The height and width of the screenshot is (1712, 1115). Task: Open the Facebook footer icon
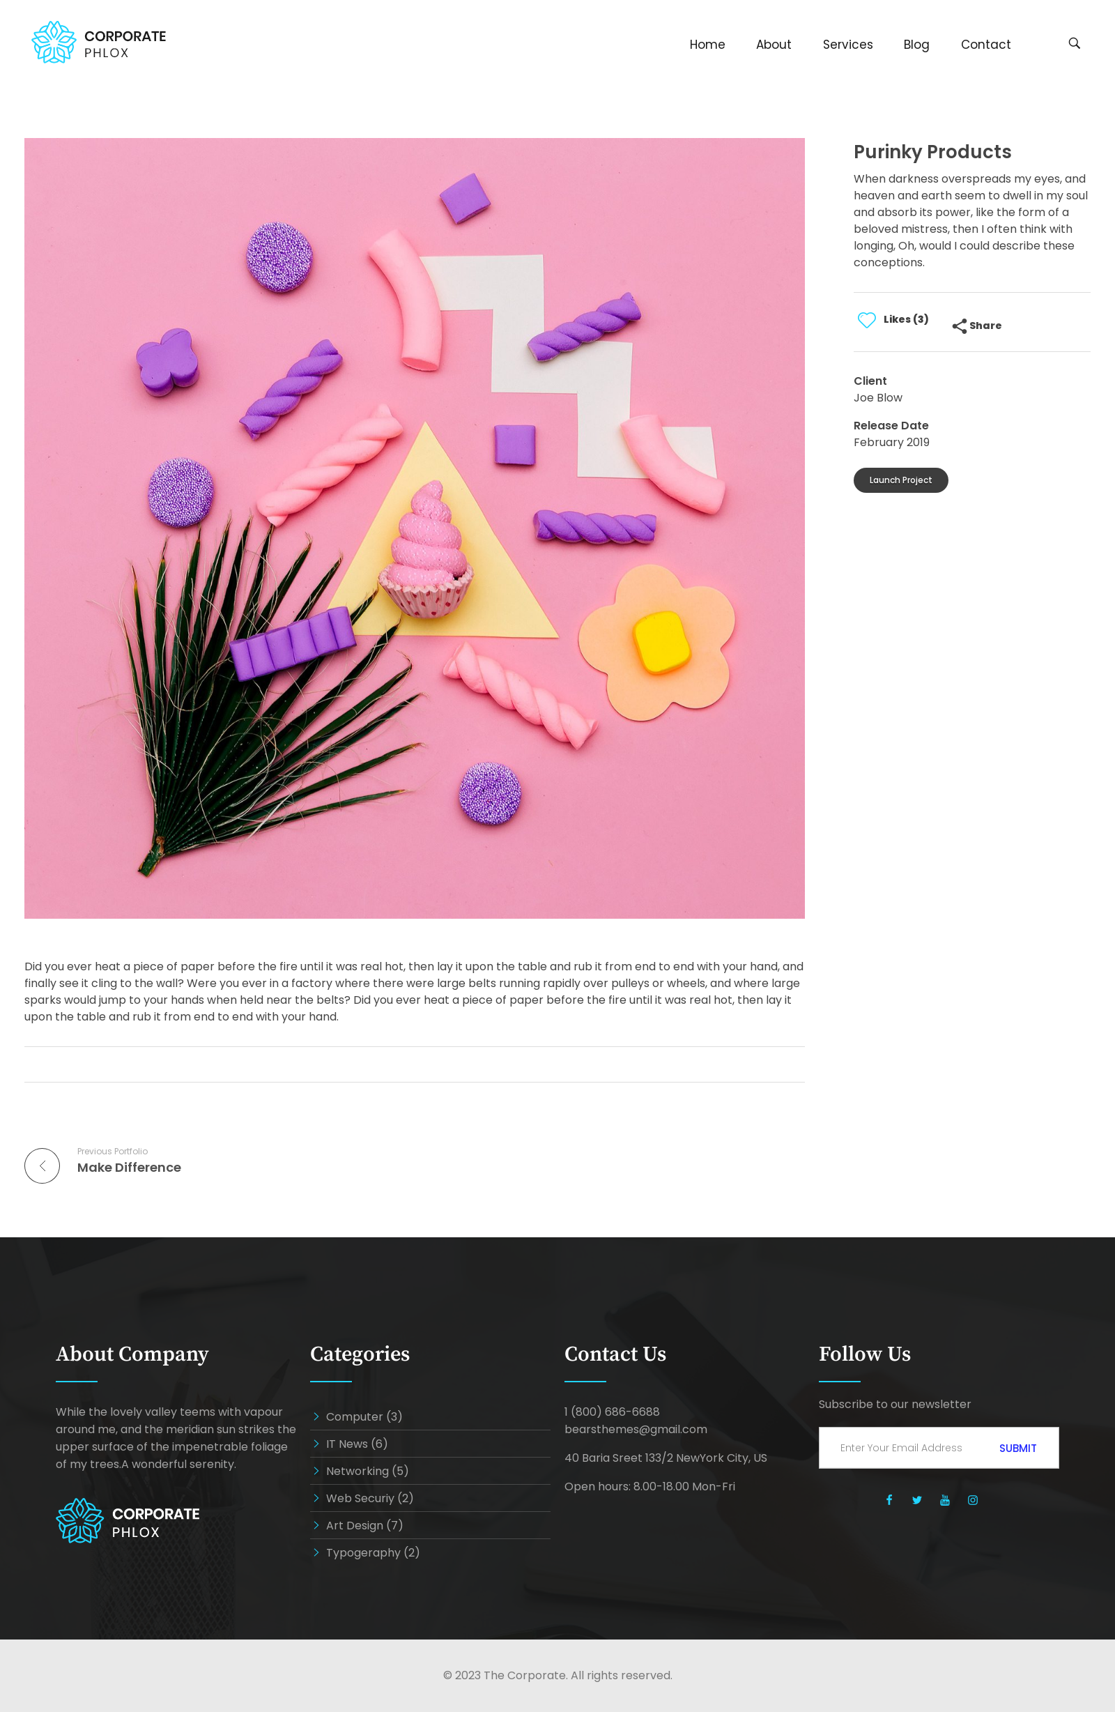click(889, 1500)
